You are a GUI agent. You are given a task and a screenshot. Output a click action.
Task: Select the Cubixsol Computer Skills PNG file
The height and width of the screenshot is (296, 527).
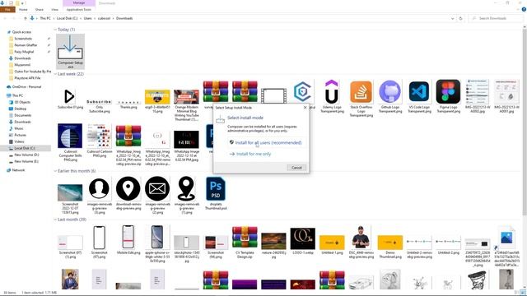(70, 142)
